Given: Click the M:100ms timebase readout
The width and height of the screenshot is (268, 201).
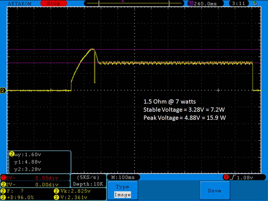Looking at the screenshot, I should click(123, 178).
